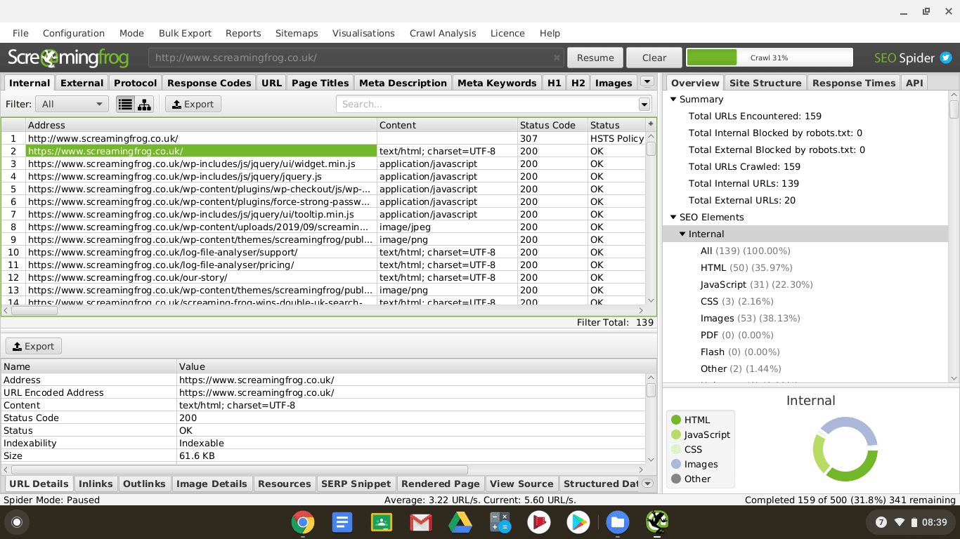Image resolution: width=960 pixels, height=539 pixels.
Task: Show more bottom tabs dropdown arrow
Action: (x=648, y=484)
